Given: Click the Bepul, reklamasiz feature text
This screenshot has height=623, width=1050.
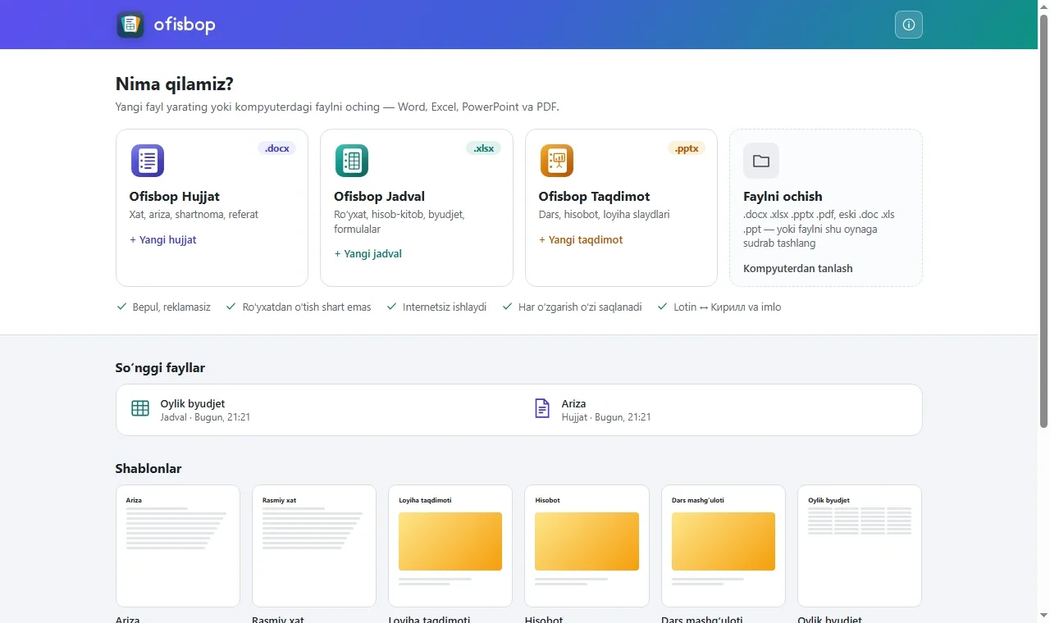Looking at the screenshot, I should tap(171, 307).
